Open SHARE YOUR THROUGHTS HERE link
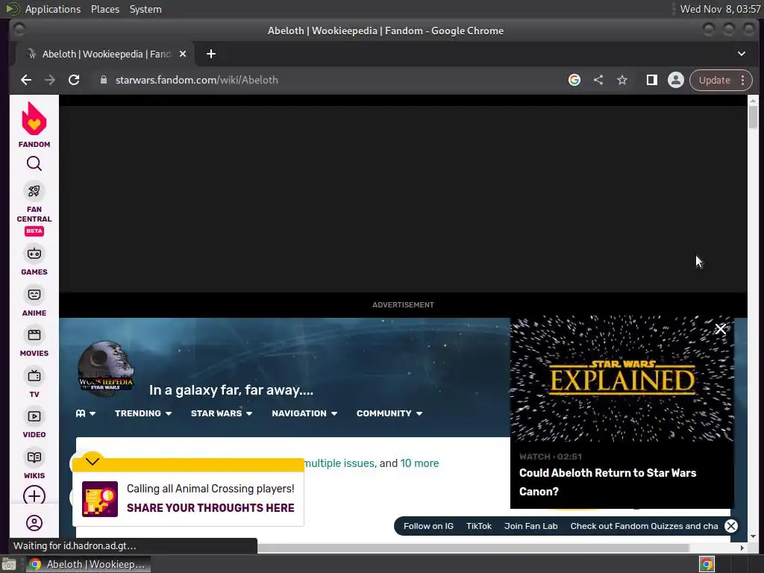The height and width of the screenshot is (573, 764). point(210,507)
